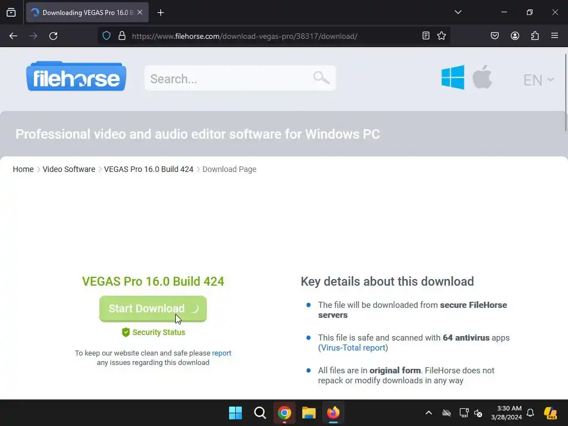Click the Download Page breadcrumb text
Viewport: 568px width, 426px height.
coord(229,169)
